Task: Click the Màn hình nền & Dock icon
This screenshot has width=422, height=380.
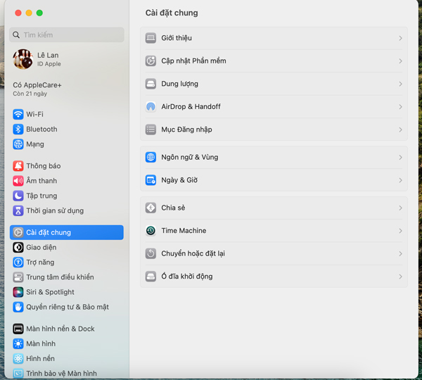Action: point(18,329)
